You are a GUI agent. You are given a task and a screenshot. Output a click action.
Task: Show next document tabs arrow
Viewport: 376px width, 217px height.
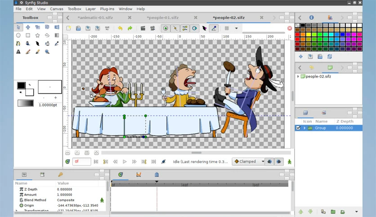click(x=274, y=17)
